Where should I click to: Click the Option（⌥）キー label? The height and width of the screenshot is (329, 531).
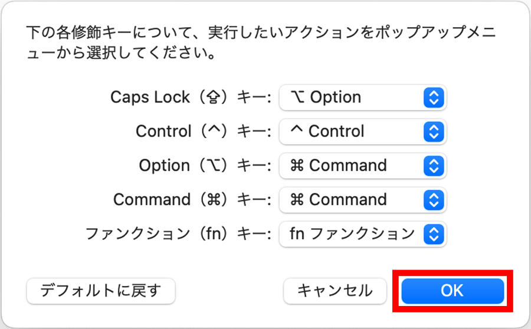click(x=205, y=166)
